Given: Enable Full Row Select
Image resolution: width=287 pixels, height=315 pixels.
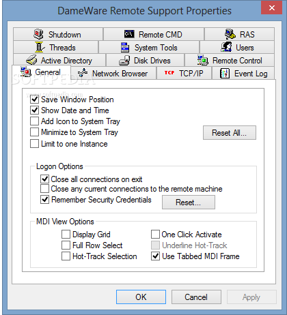Looking at the screenshot, I should pos(66,245).
